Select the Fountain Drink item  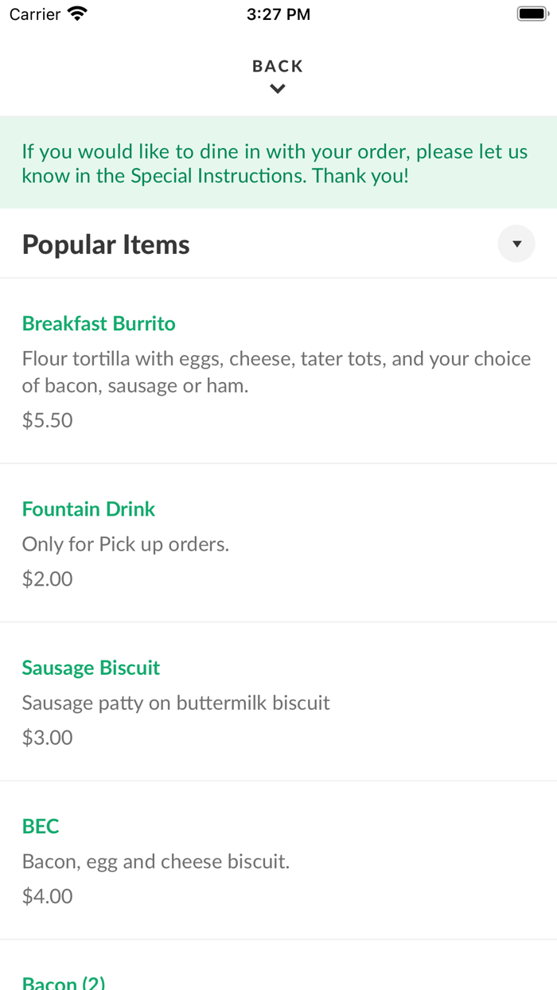coord(88,509)
